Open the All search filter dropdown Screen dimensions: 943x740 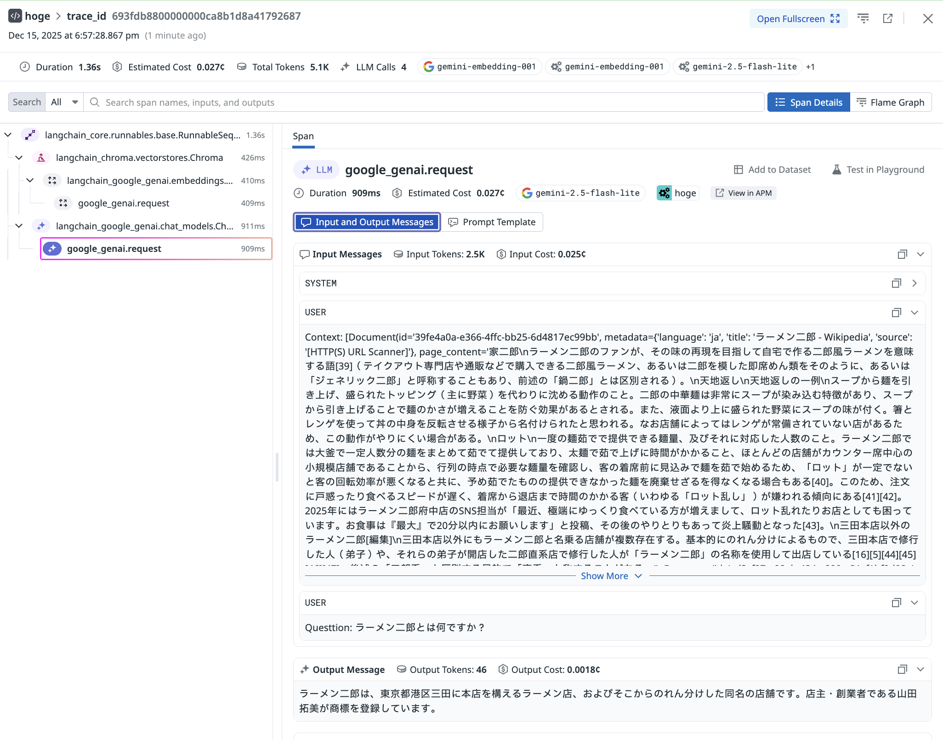click(63, 102)
